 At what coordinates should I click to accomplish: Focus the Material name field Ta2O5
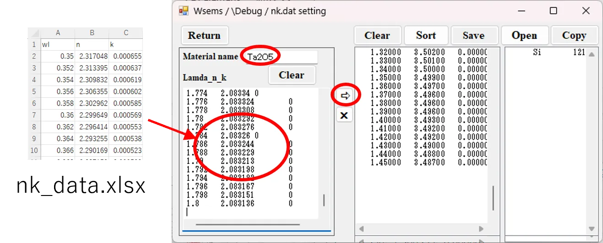pos(281,57)
